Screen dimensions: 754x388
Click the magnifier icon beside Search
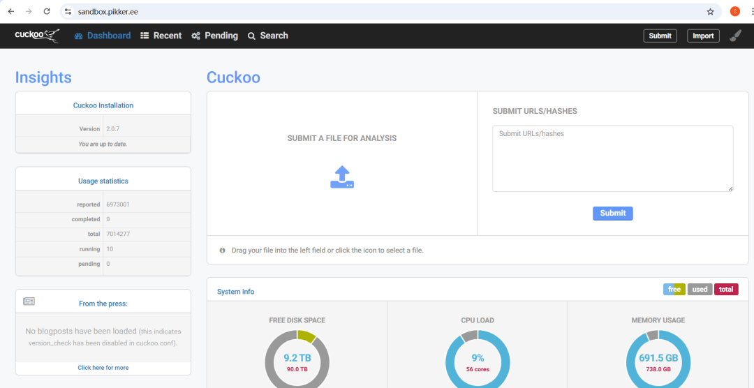pyautogui.click(x=251, y=36)
